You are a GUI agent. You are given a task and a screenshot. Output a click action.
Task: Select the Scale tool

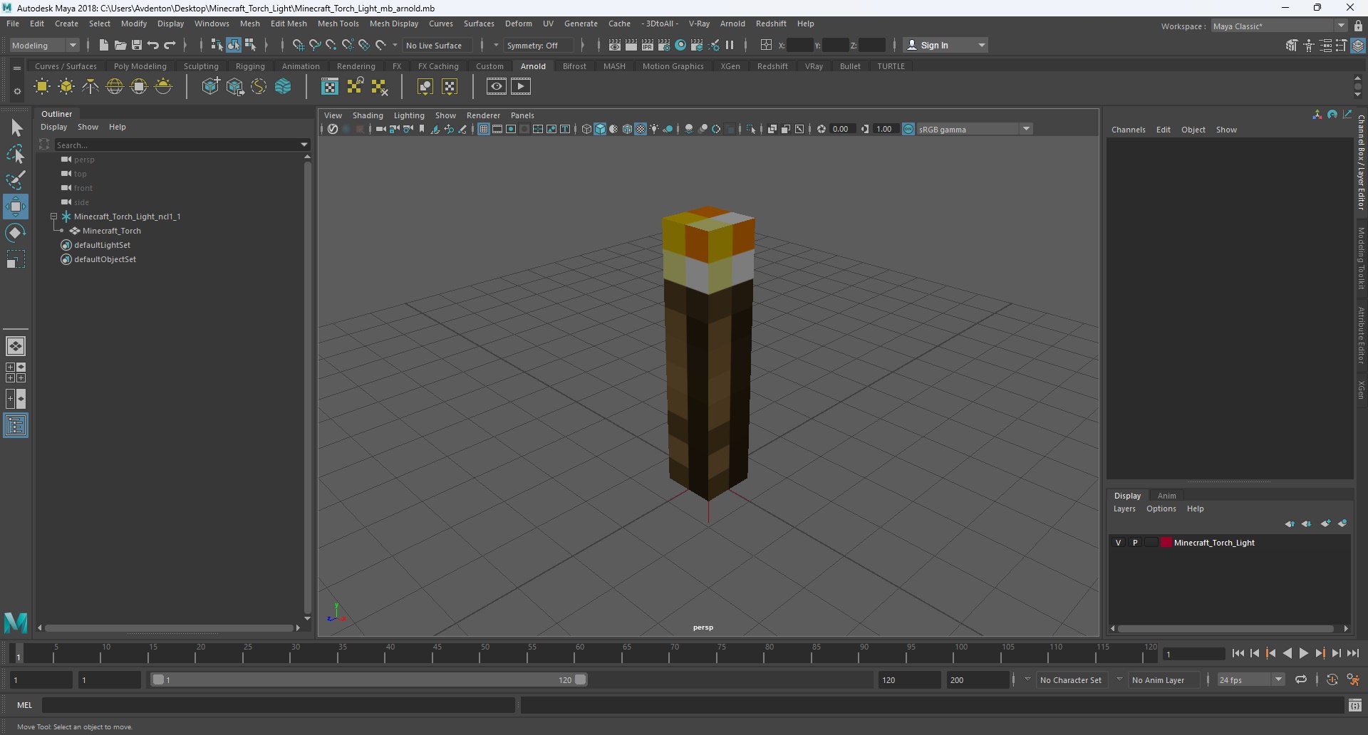tap(16, 259)
